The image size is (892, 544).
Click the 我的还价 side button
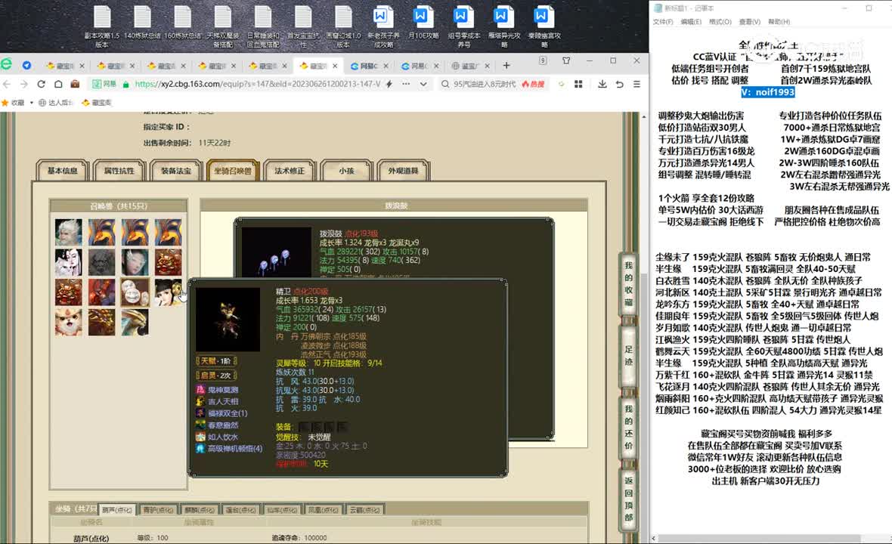click(628, 427)
